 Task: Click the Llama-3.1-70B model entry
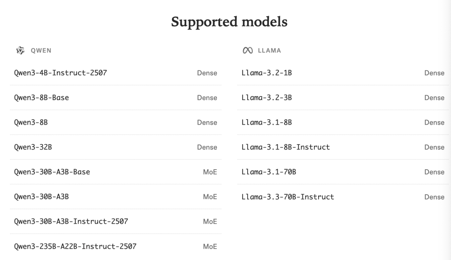click(x=269, y=172)
